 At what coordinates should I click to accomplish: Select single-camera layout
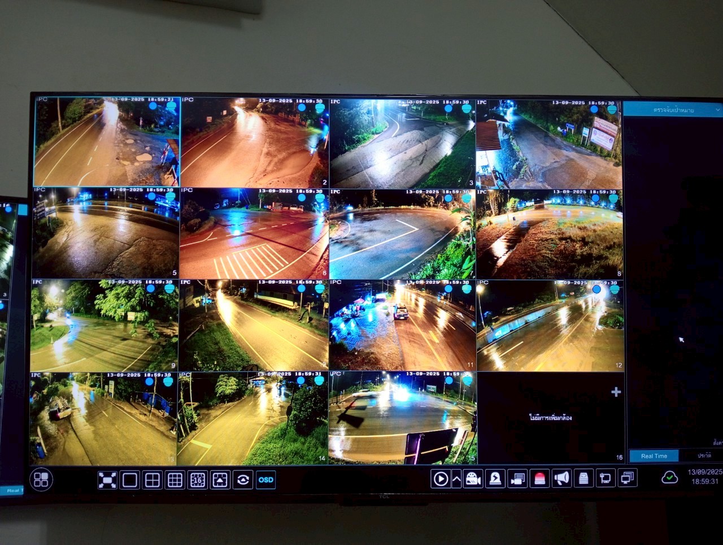130,480
